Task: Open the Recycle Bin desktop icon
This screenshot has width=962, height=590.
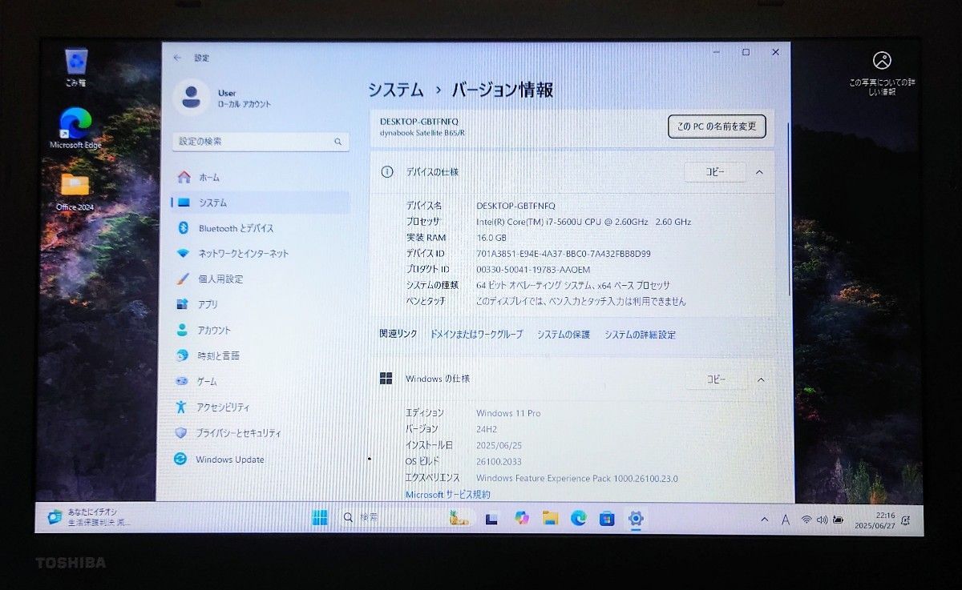Action: tap(76, 66)
